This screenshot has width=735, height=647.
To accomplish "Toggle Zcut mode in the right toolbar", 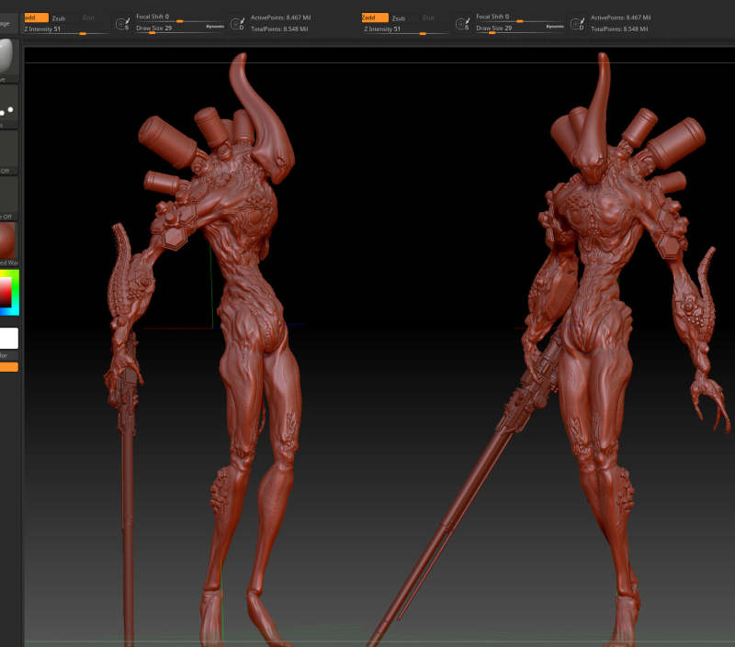I will (427, 17).
